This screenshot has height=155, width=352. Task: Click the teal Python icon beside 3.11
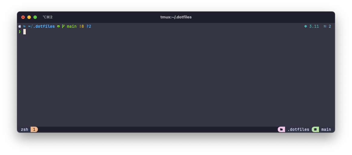(x=306, y=26)
